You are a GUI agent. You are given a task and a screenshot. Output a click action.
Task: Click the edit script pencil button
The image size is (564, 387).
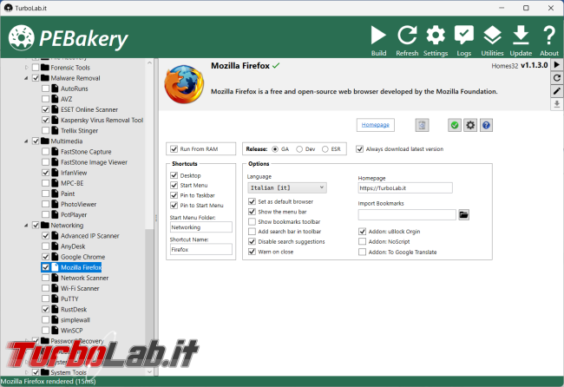coord(557,91)
